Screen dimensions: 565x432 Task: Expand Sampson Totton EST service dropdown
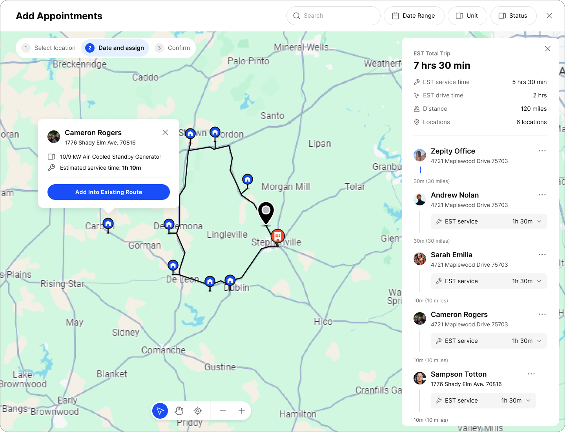coord(528,401)
